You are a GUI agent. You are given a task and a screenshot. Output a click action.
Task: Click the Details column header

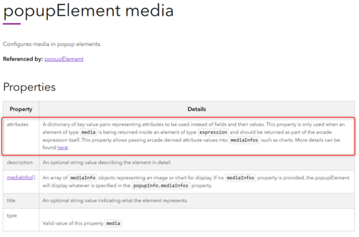tap(197, 109)
